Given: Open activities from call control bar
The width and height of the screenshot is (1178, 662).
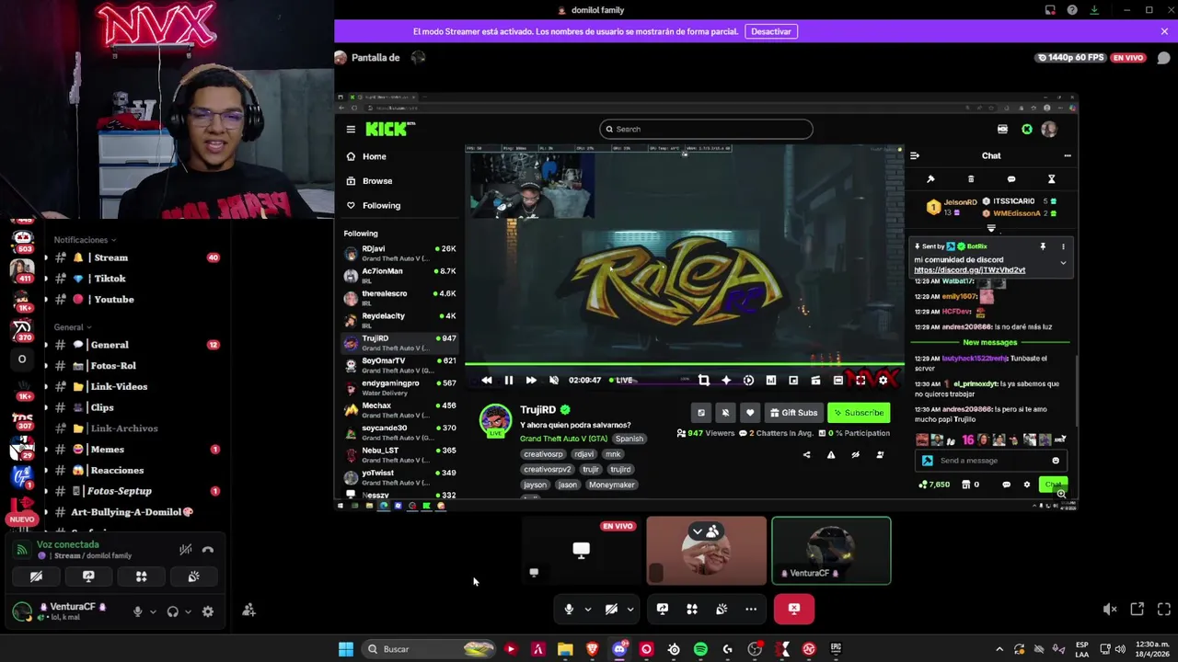Looking at the screenshot, I should pos(692,609).
